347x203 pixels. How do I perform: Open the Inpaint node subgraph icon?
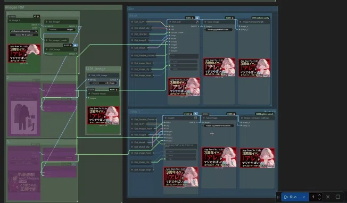tap(196, 118)
